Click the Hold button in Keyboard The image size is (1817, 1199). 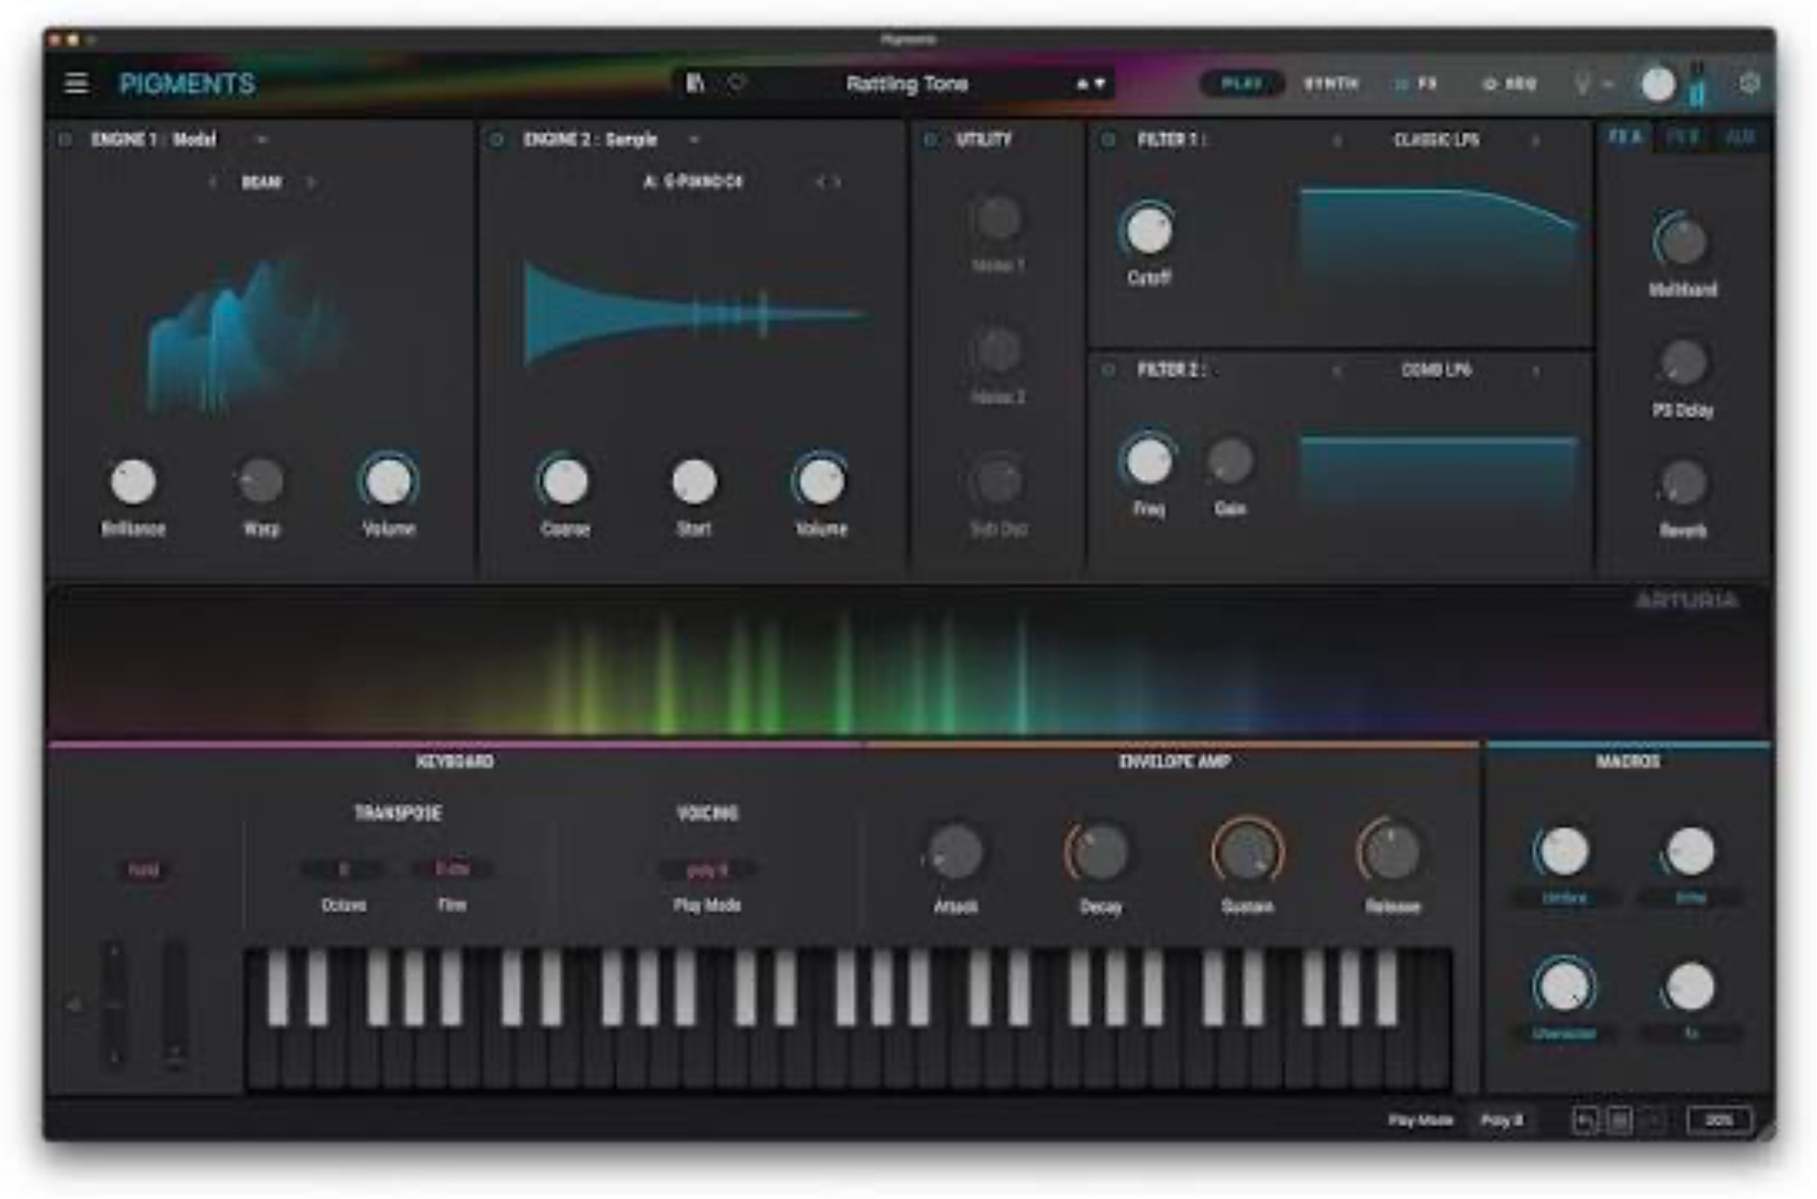(144, 870)
